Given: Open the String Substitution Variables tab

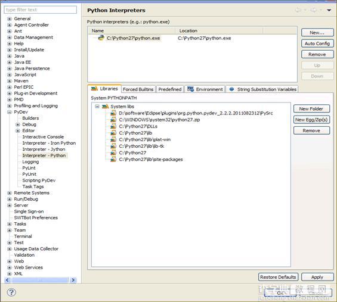Looking at the screenshot, I should point(262,89).
